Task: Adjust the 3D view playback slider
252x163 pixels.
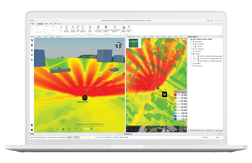Action: pyautogui.click(x=91, y=129)
